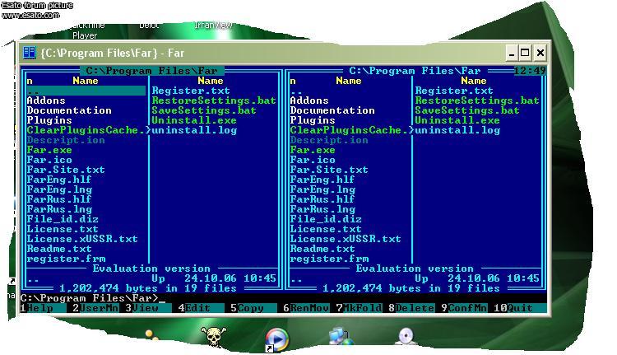Launch the Windows Media Player desktop shortcut
The height and width of the screenshot is (355, 617).
[277, 339]
